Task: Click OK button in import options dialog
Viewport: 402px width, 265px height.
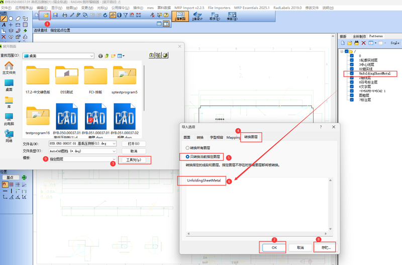Action: tap(273, 247)
